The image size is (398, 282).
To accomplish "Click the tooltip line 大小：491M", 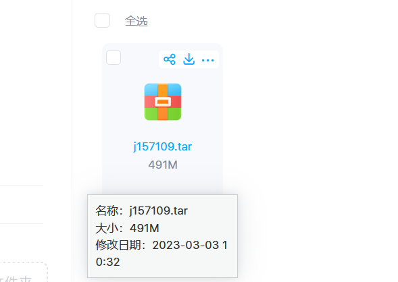I will (x=127, y=228).
